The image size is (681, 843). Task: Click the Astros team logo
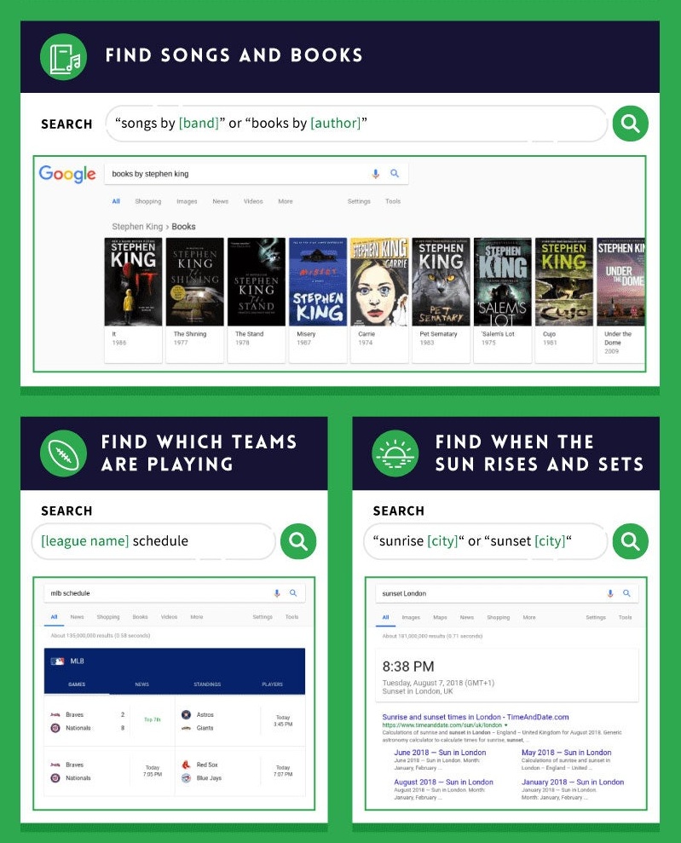186,714
